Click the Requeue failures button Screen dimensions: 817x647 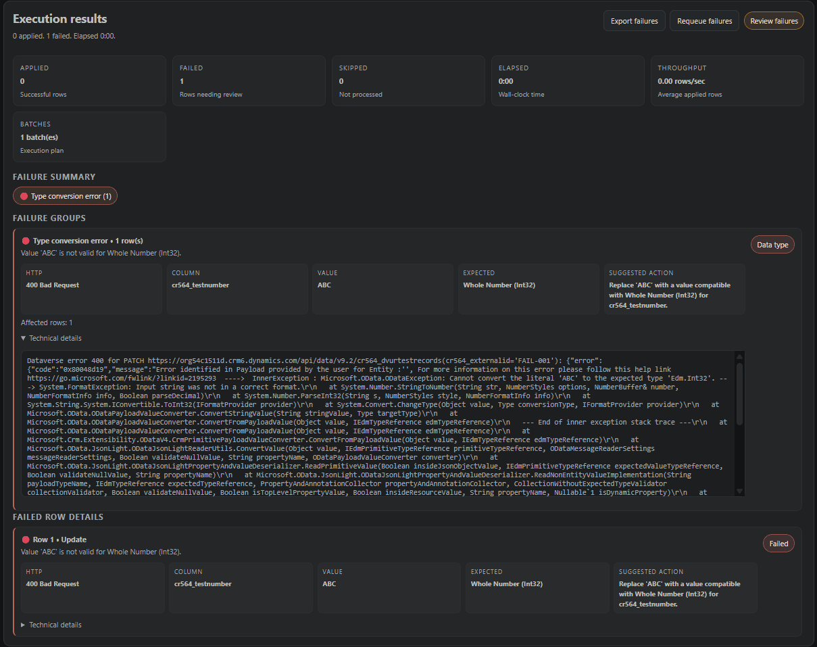click(x=704, y=21)
